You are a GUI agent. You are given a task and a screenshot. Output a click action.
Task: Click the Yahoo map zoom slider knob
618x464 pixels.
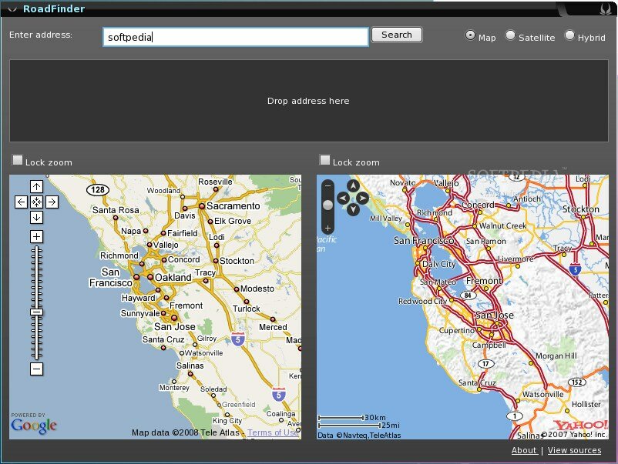327,205
